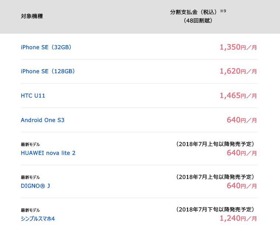Click the 最新モデル label above DIGNO® J
Screen dimensions: 280x231
coord(30,177)
